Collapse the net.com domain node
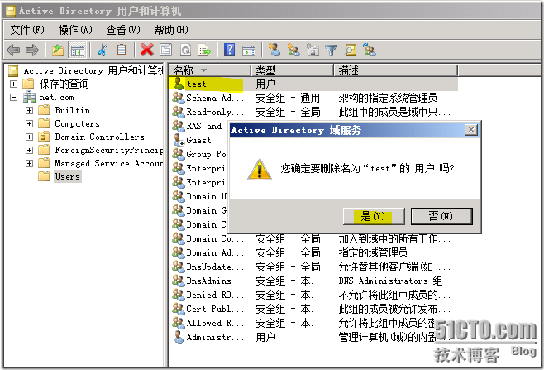This screenshot has width=544, height=370. coord(13,98)
